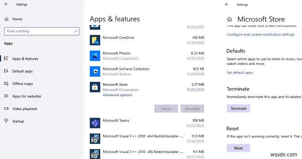302x159 pixels.
Task: Select the Microsoft OneDrive entry name
Action: pos(119,37)
